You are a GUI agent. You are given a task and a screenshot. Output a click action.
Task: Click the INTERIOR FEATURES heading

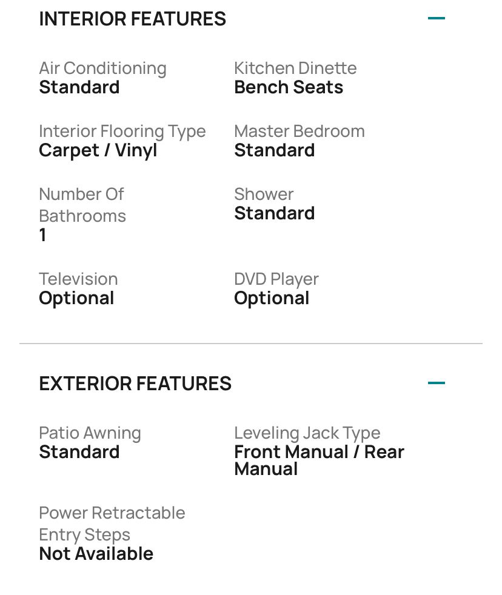[x=132, y=19]
